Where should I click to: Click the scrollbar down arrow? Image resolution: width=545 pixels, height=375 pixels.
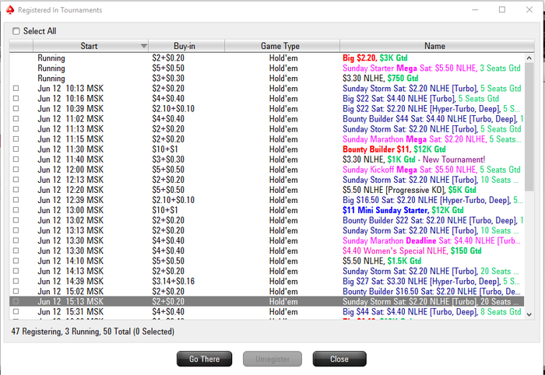pyautogui.click(x=529, y=314)
